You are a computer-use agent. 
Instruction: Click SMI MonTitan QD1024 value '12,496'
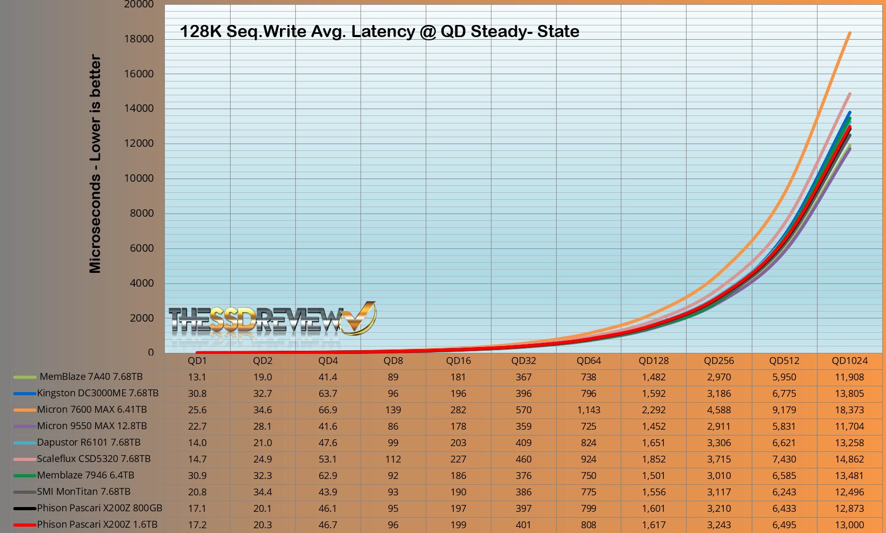tap(849, 492)
